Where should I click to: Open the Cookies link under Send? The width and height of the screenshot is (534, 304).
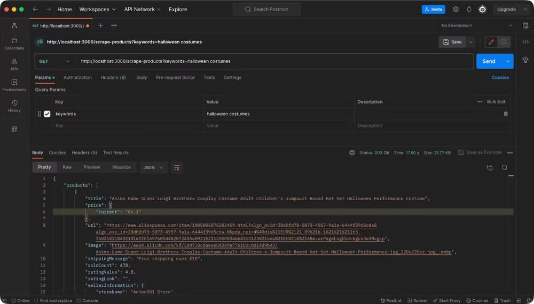(x=500, y=77)
